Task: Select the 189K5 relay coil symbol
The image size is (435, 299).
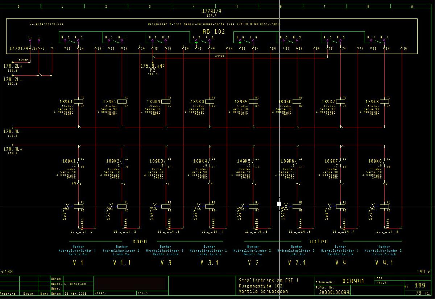Action: pyautogui.click(x=253, y=102)
